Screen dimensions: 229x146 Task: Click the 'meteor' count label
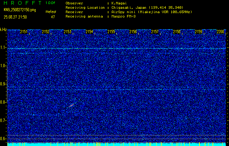[x=51, y=12]
